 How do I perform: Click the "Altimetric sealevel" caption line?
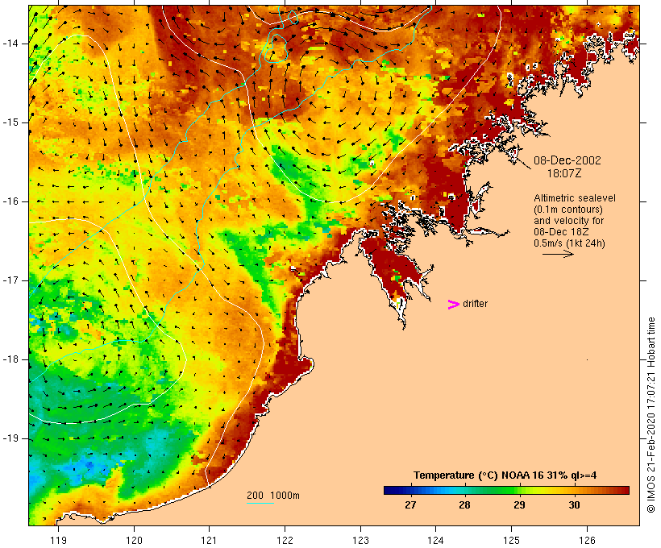tap(575, 198)
